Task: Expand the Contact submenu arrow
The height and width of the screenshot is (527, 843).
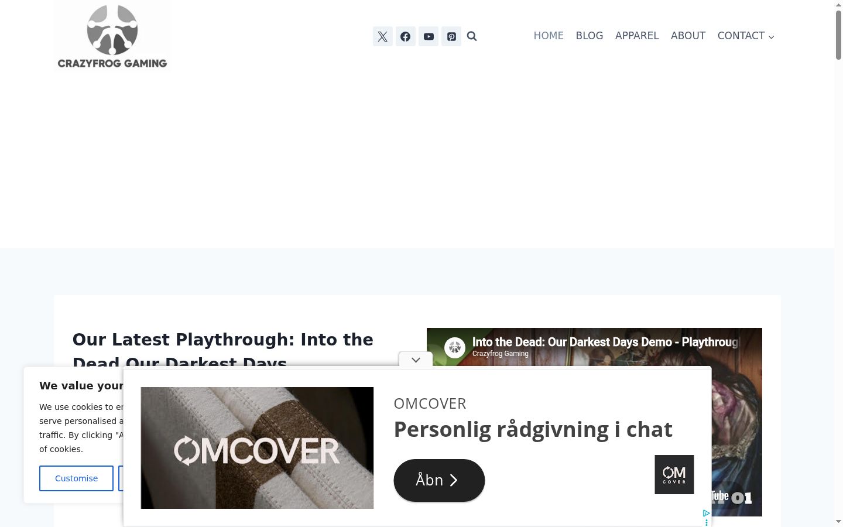Action: pyautogui.click(x=771, y=37)
